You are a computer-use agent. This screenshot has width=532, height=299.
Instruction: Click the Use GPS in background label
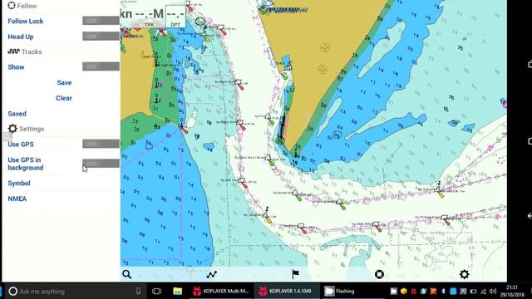pos(26,164)
